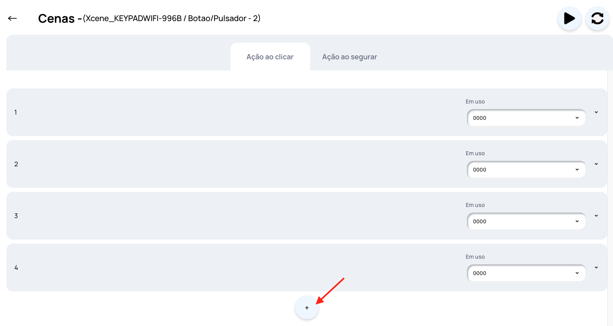This screenshot has width=613, height=326.
Task: Click the refresh sync icon
Action: click(x=597, y=18)
